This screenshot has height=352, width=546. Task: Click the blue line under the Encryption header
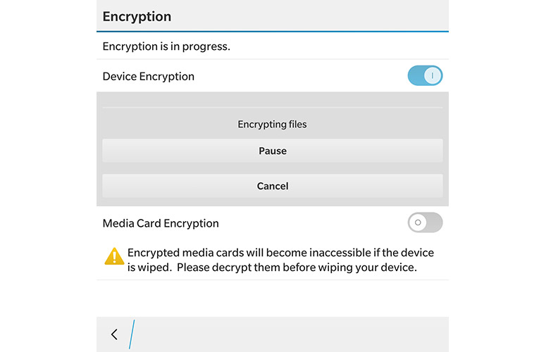272,32
